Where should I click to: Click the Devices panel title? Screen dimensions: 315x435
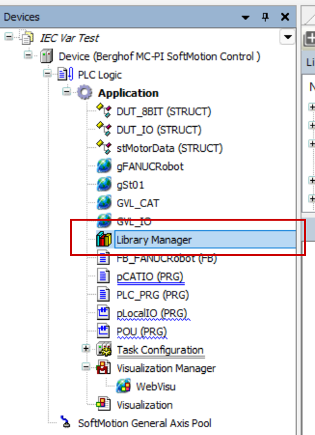coord(22,17)
